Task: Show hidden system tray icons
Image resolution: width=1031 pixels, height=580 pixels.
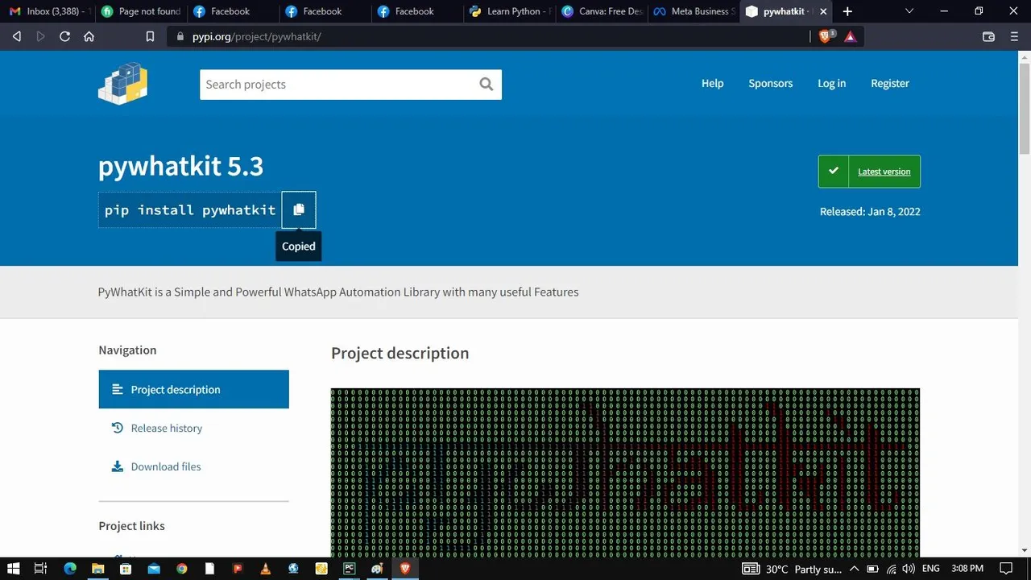Action: click(x=854, y=569)
